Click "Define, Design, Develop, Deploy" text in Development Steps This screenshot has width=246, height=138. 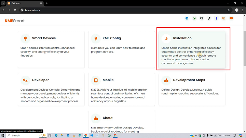point(190,92)
